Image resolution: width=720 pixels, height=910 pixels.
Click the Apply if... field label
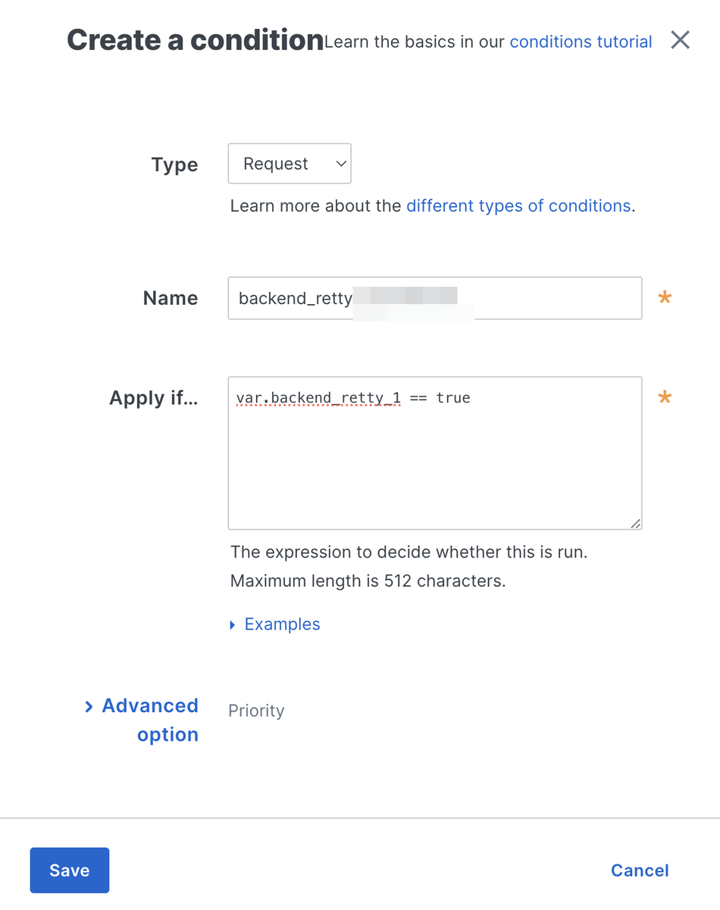coord(154,398)
